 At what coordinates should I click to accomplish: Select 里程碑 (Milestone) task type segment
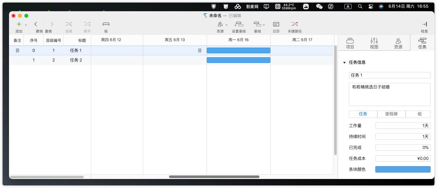point(391,114)
